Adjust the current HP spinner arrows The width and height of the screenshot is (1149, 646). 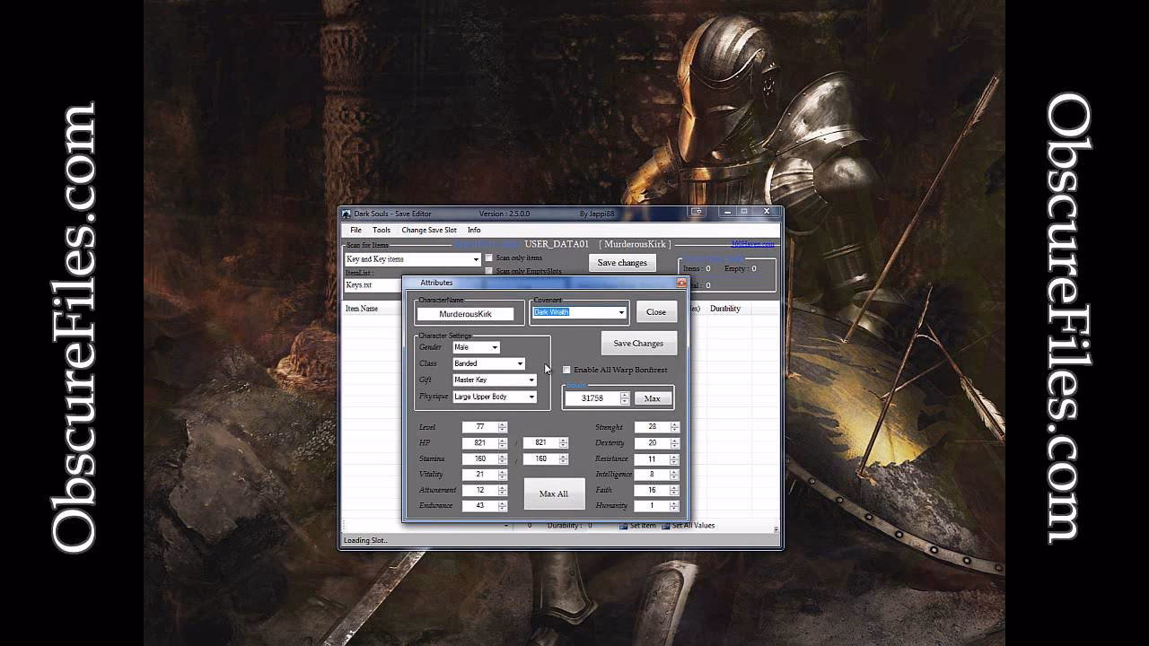click(502, 443)
